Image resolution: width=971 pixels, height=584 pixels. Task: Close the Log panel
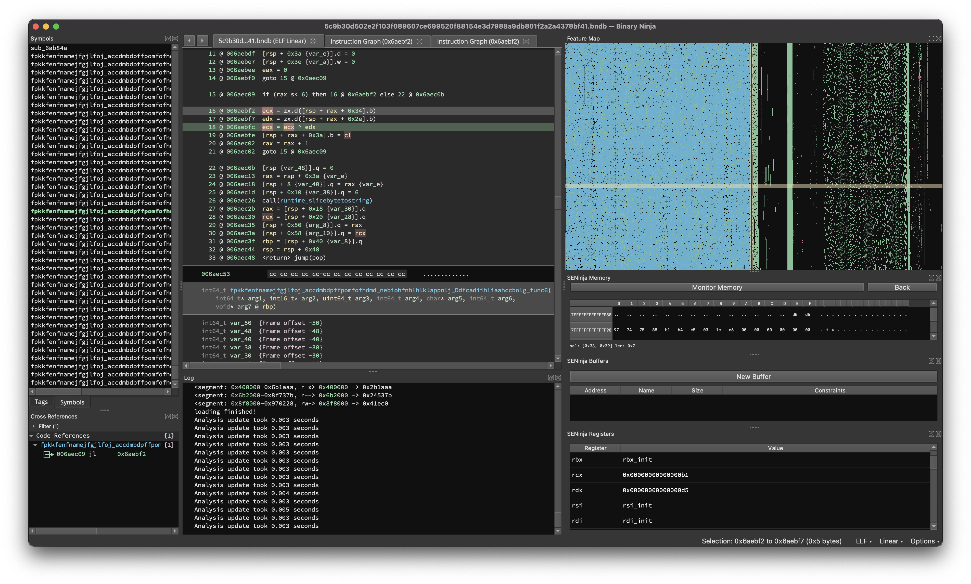[x=558, y=378]
